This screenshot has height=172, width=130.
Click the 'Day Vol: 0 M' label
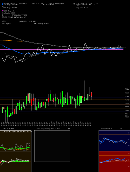(x=82, y=8)
